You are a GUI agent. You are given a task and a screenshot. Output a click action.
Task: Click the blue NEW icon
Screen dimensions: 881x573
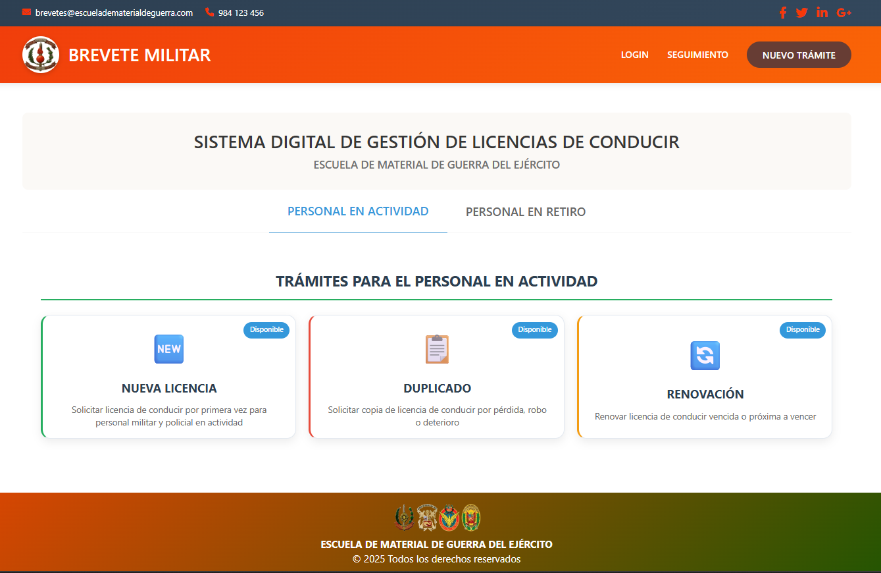[169, 349]
